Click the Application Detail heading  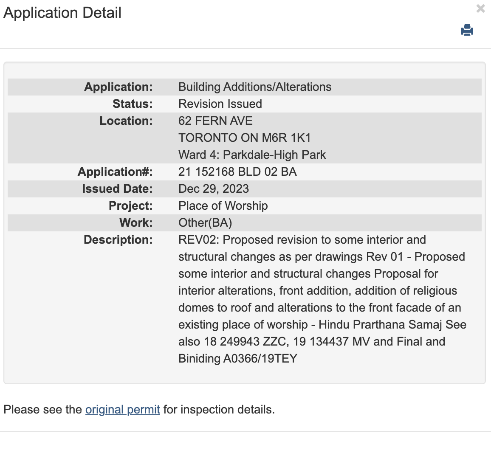[62, 13]
